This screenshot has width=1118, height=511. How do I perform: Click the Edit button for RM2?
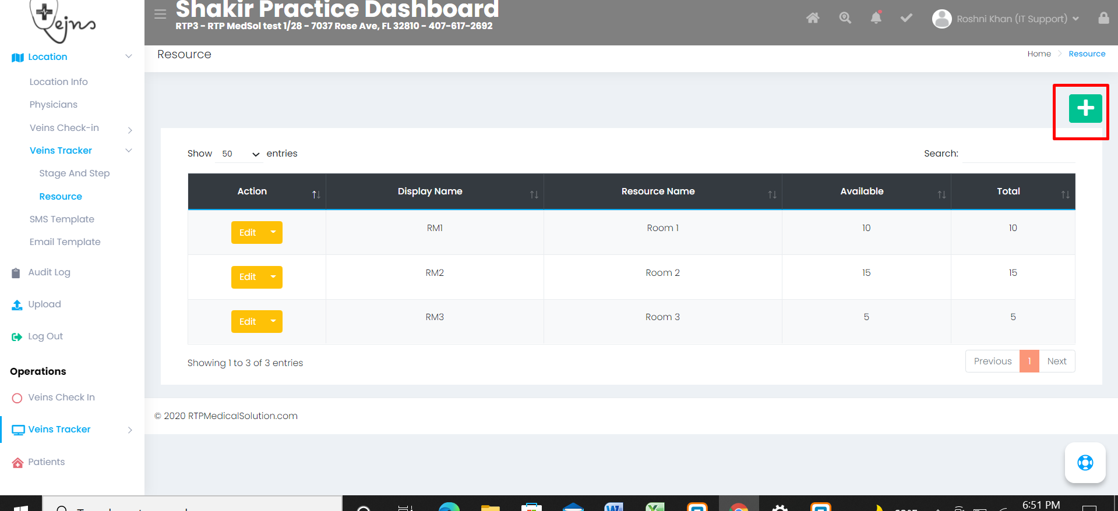pyautogui.click(x=248, y=277)
